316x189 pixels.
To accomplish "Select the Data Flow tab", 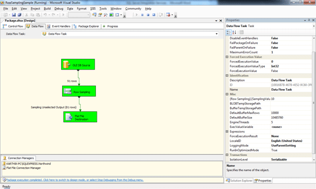I will pyautogui.click(x=35, y=26).
